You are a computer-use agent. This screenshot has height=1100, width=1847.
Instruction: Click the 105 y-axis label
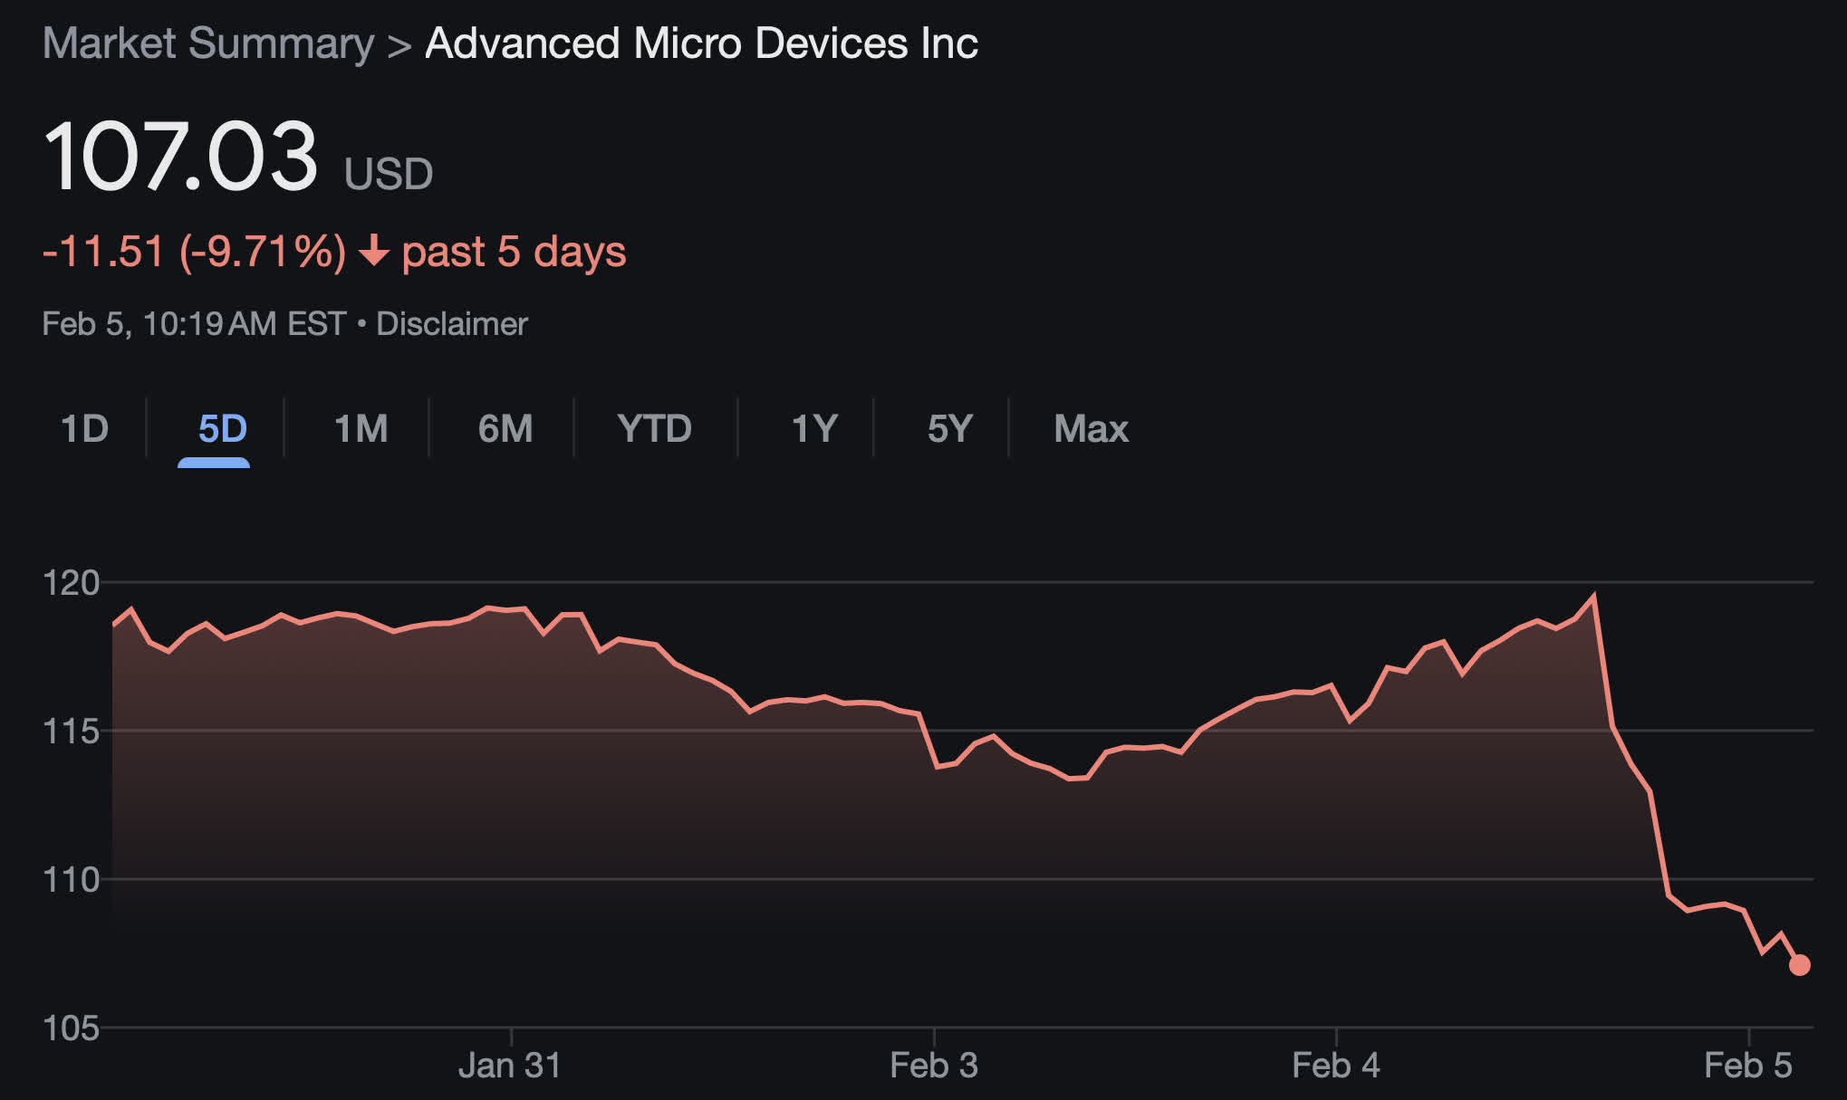71,1028
